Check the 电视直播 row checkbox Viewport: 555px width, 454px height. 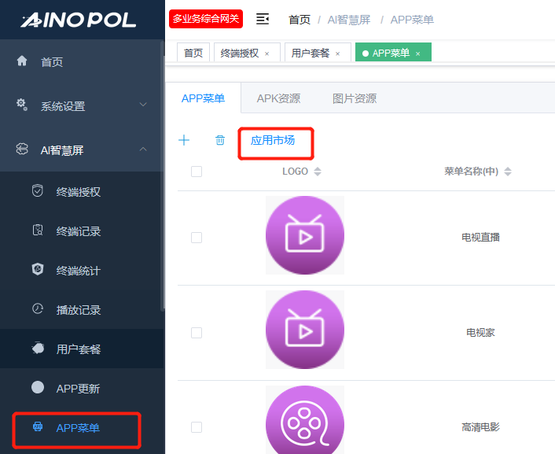pyautogui.click(x=197, y=237)
